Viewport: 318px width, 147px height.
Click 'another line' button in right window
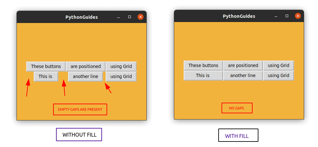click(x=243, y=76)
